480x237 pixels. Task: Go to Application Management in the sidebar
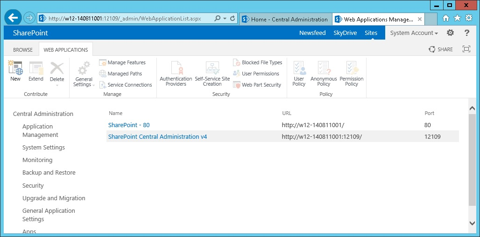point(40,130)
